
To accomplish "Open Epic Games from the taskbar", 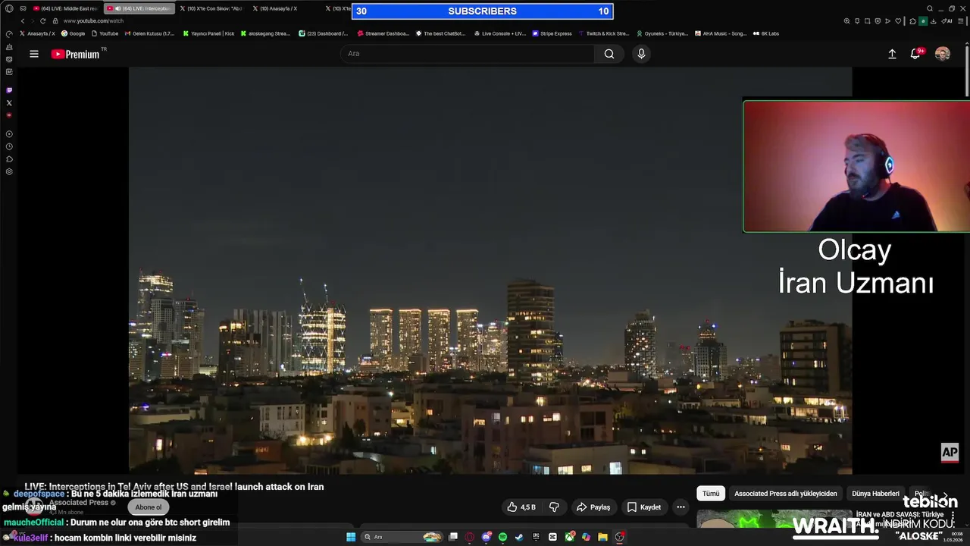I will [536, 537].
